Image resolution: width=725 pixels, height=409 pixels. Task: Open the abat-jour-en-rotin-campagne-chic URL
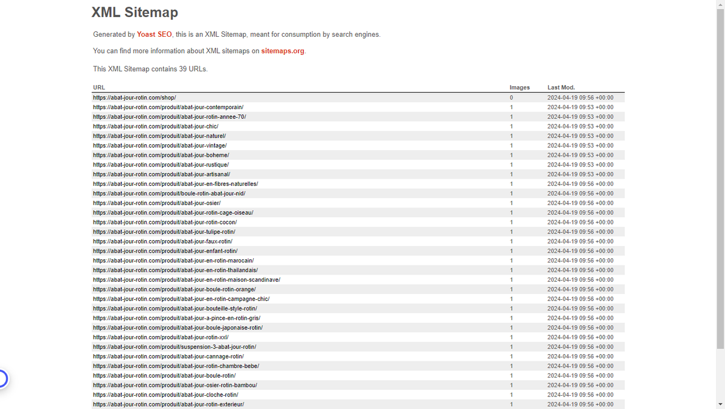181,299
